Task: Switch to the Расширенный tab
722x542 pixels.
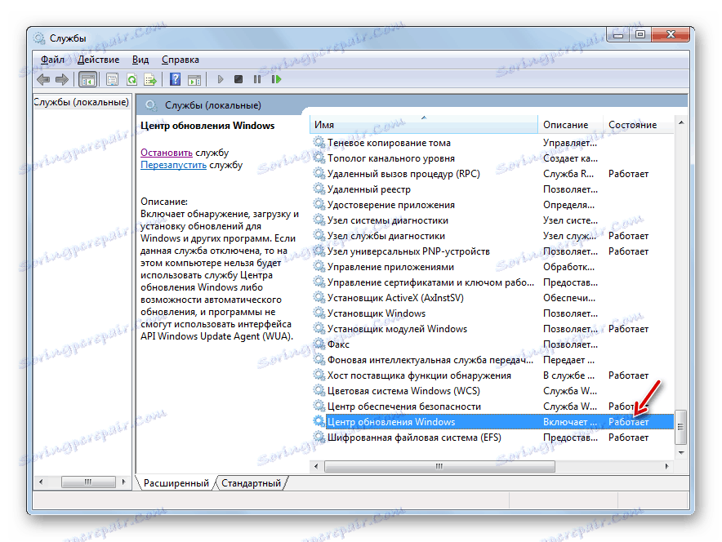Action: click(176, 483)
